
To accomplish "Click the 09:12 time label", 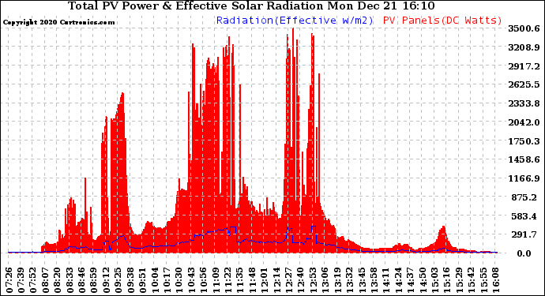I will (106, 280).
